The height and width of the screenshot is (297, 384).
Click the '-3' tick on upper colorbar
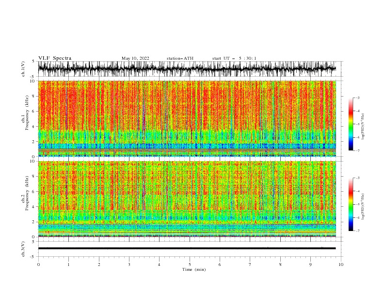pos(357,98)
